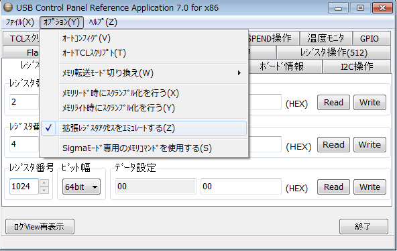This screenshot has width=397, height=251.
Task: Open the ファイル(X) menu
Action: point(19,22)
